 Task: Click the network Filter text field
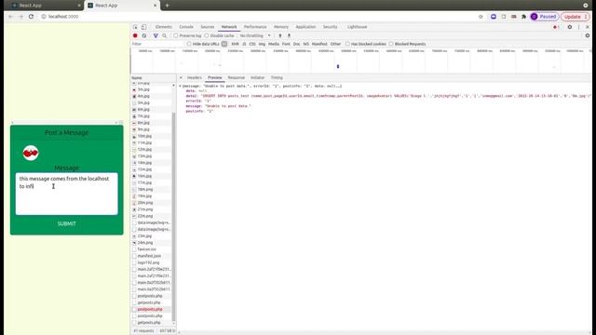pos(157,44)
